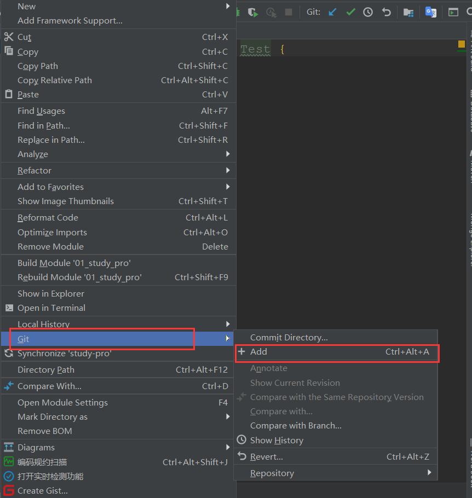Click the Git Commit green checkmark icon
This screenshot has height=498, width=472.
click(350, 12)
